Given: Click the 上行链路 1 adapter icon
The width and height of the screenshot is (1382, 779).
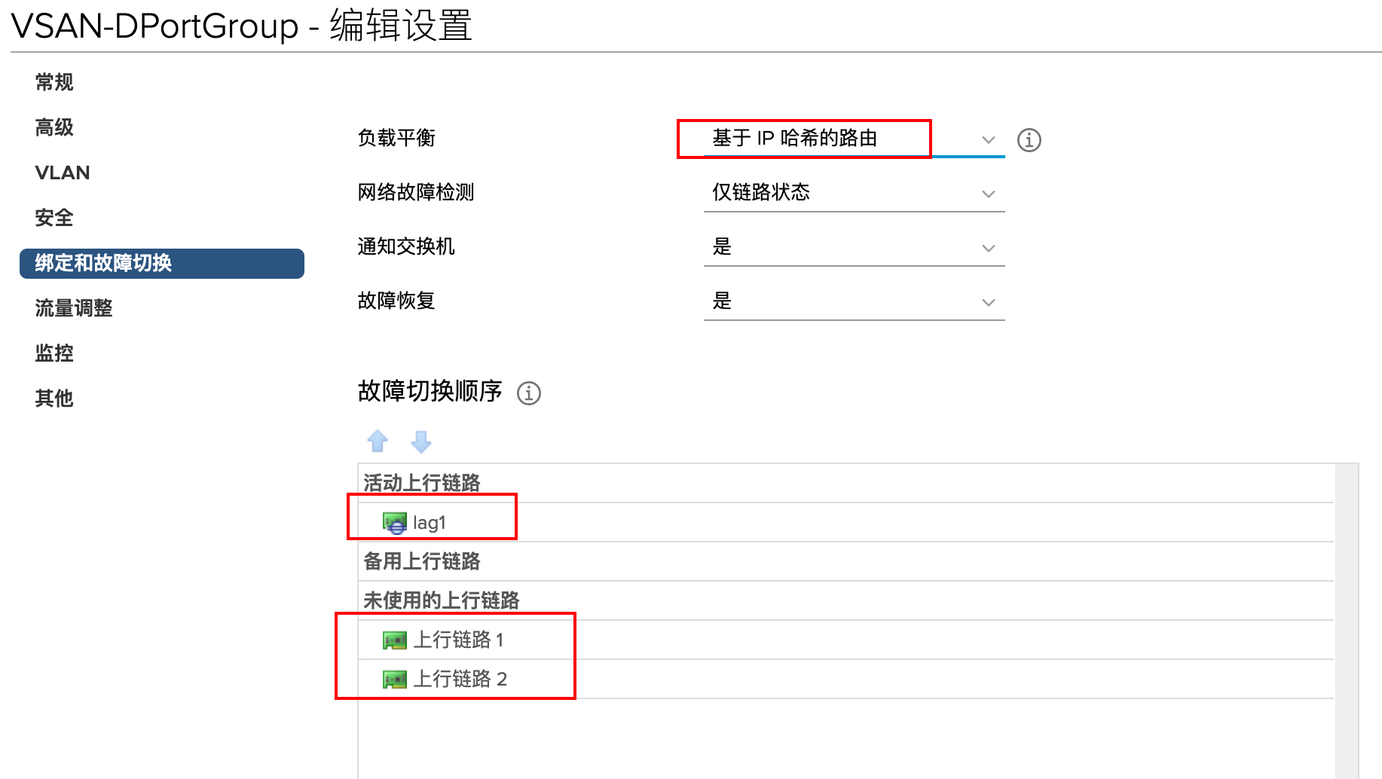Looking at the screenshot, I should 394,640.
